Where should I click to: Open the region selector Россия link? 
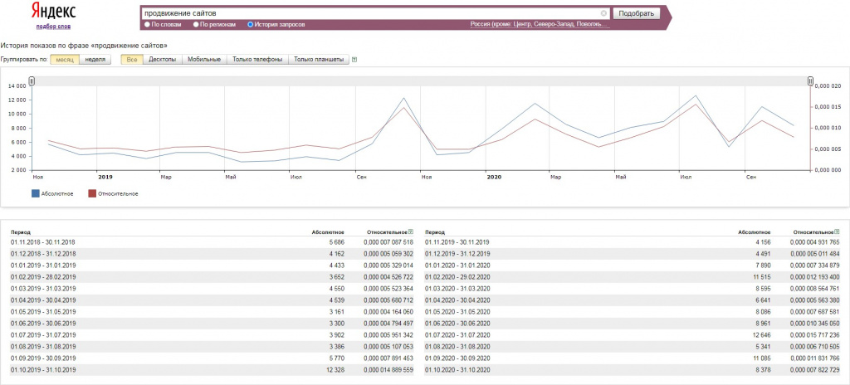(540, 25)
